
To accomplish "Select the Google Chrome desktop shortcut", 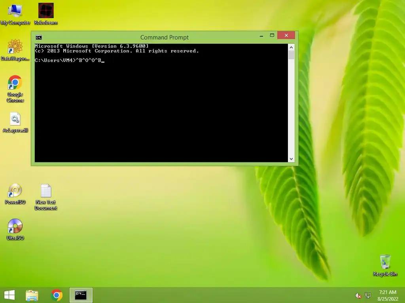I will coord(15,89).
